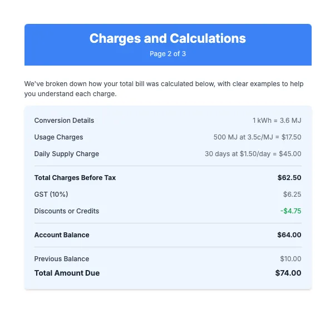335x314 pixels.
Task: Click the $62.50 total before tax
Action: click(289, 178)
